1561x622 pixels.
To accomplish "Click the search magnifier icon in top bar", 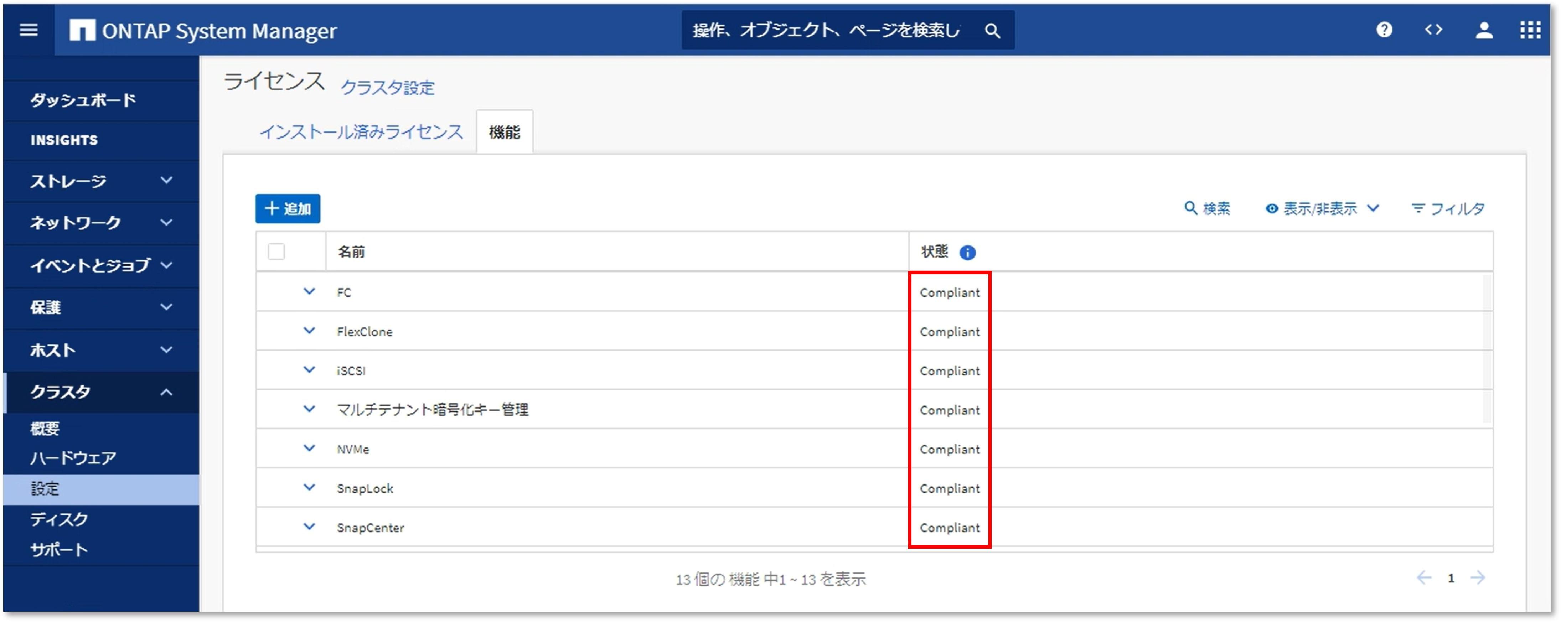I will tap(992, 30).
